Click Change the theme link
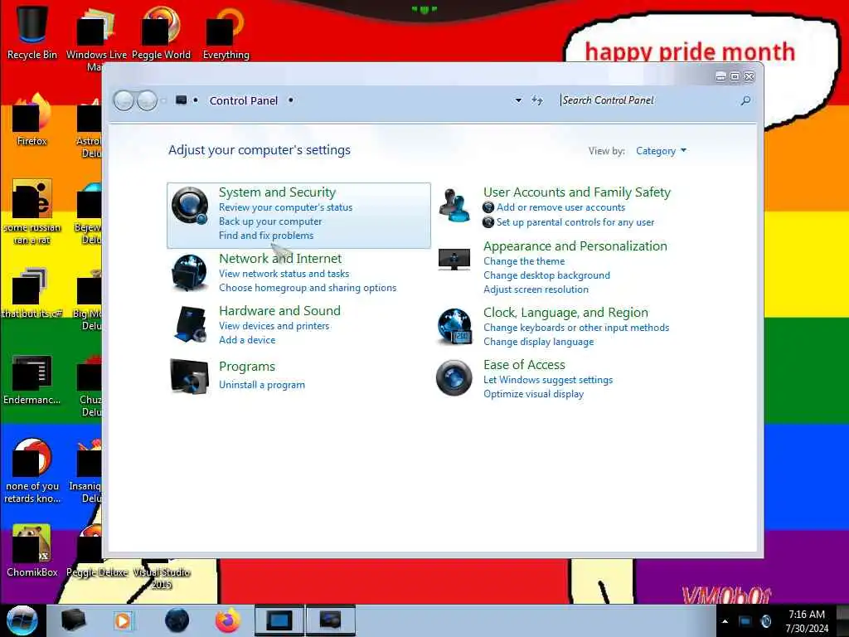The width and height of the screenshot is (849, 637). (524, 261)
